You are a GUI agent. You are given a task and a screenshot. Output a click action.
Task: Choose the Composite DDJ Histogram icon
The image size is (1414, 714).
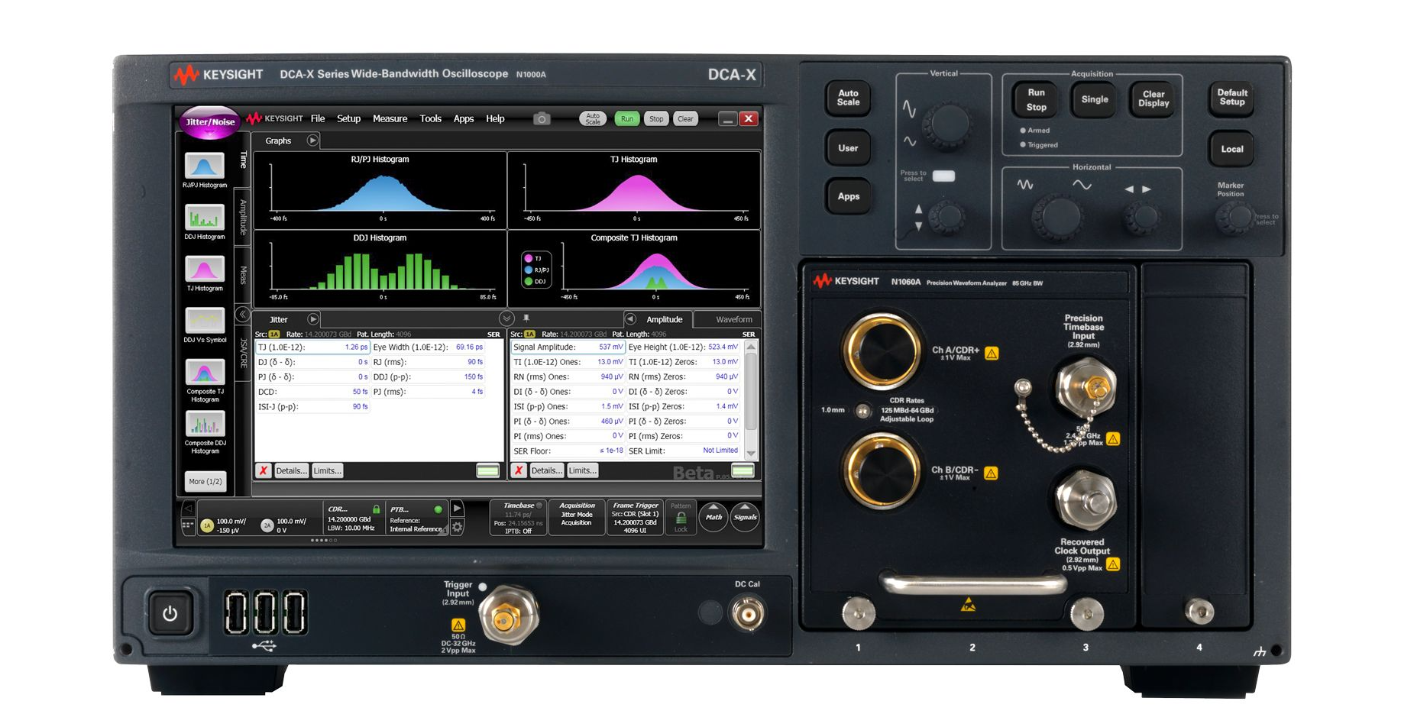coord(204,424)
